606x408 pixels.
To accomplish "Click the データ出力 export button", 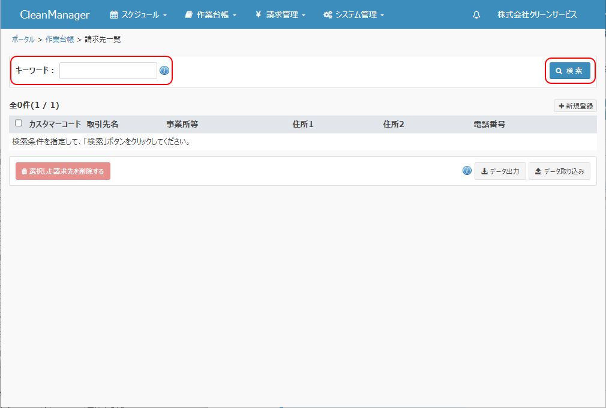I will click(500, 171).
